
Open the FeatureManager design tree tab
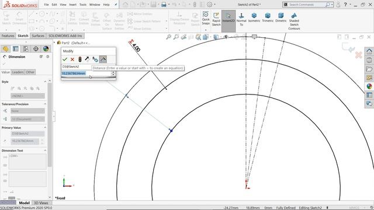(5, 49)
